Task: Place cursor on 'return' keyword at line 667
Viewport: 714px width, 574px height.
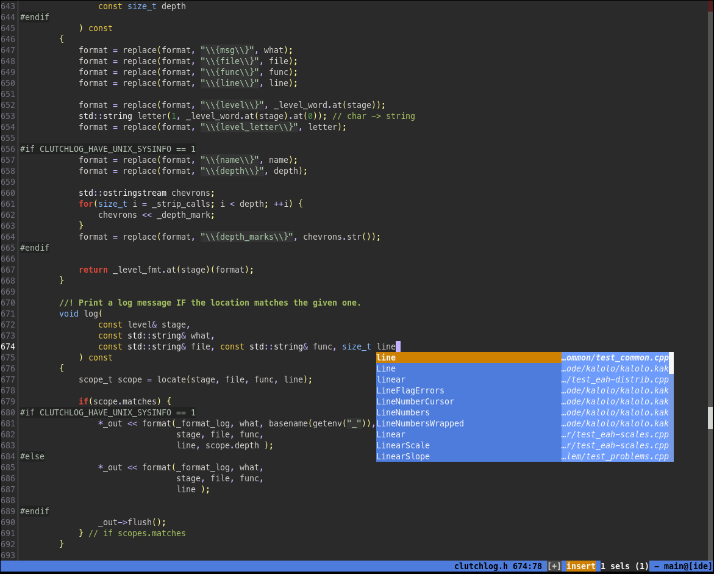Action: coord(93,270)
